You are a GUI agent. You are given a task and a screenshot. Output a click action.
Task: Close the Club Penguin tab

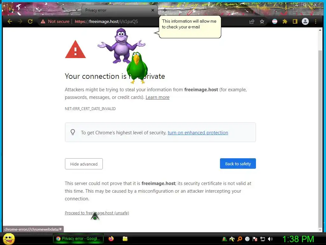76,10
